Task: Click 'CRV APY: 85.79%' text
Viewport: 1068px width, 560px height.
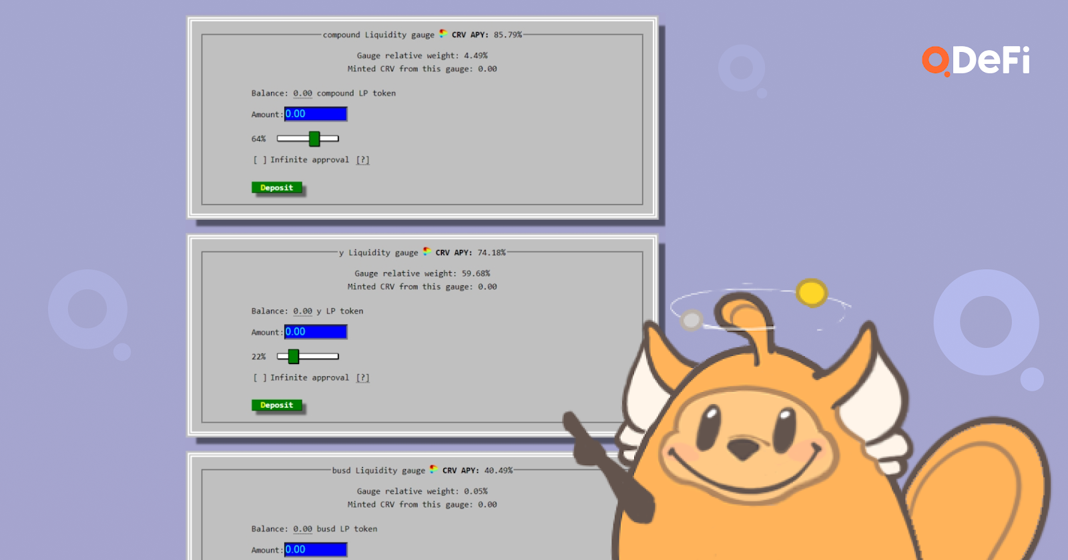Action: (487, 35)
